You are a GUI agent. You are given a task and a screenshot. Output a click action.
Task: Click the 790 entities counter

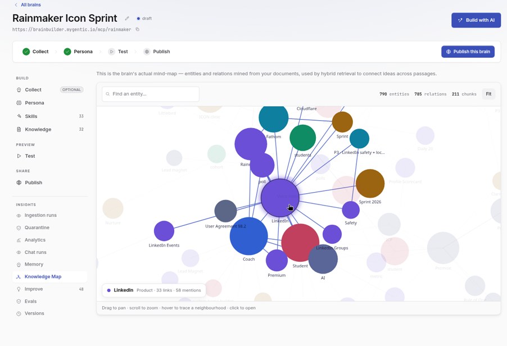394,94
